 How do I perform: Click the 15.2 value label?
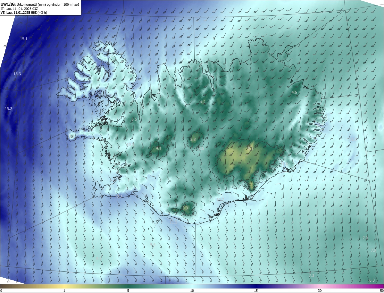(8, 108)
